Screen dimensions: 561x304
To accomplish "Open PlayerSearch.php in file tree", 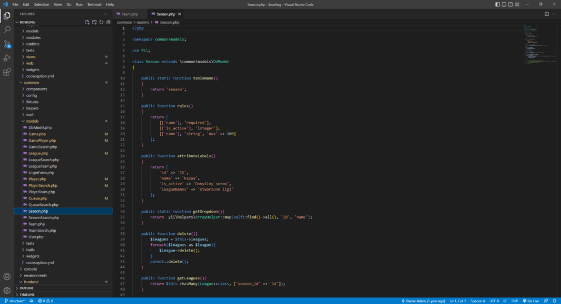I will pos(63,186).
